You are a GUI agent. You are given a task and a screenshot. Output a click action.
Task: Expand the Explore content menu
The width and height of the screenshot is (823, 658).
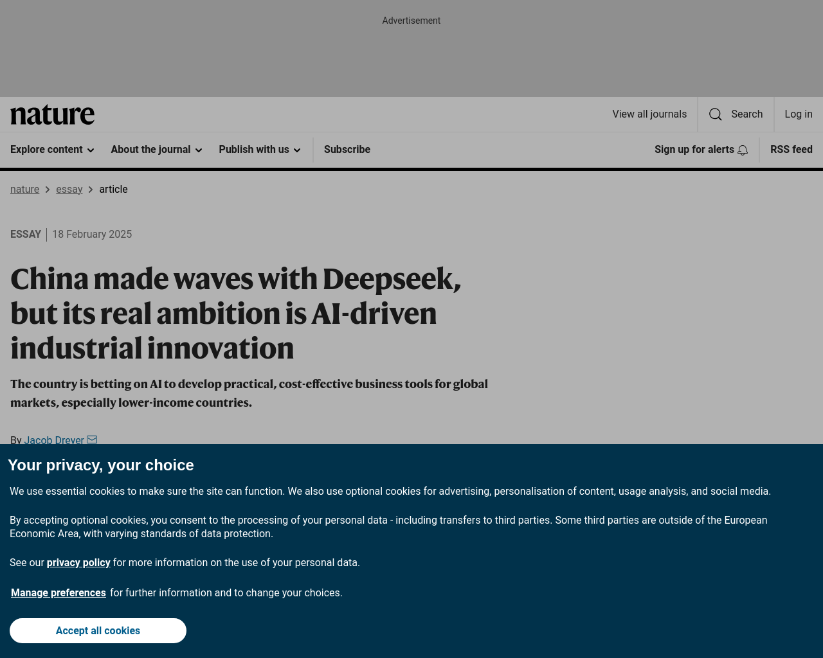[x=52, y=150]
